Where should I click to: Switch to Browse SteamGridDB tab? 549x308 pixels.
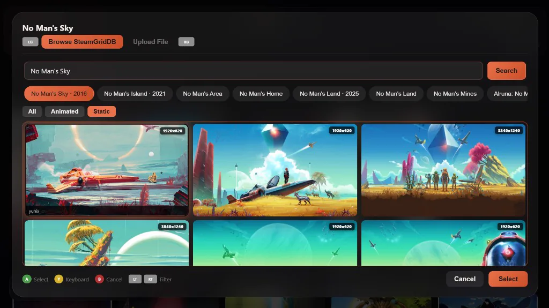click(82, 42)
